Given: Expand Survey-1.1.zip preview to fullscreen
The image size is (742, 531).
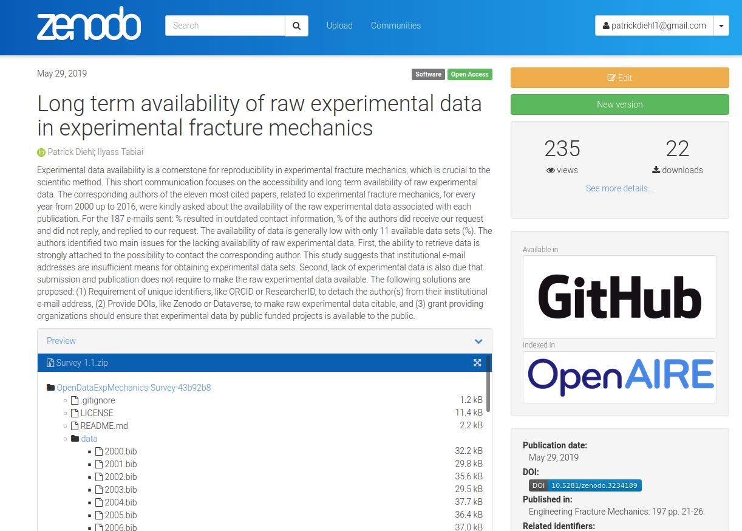Looking at the screenshot, I should tap(477, 362).
